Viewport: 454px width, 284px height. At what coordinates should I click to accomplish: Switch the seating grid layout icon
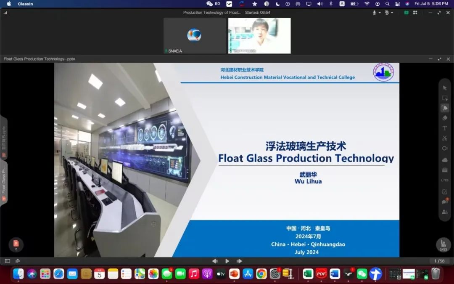415,13
